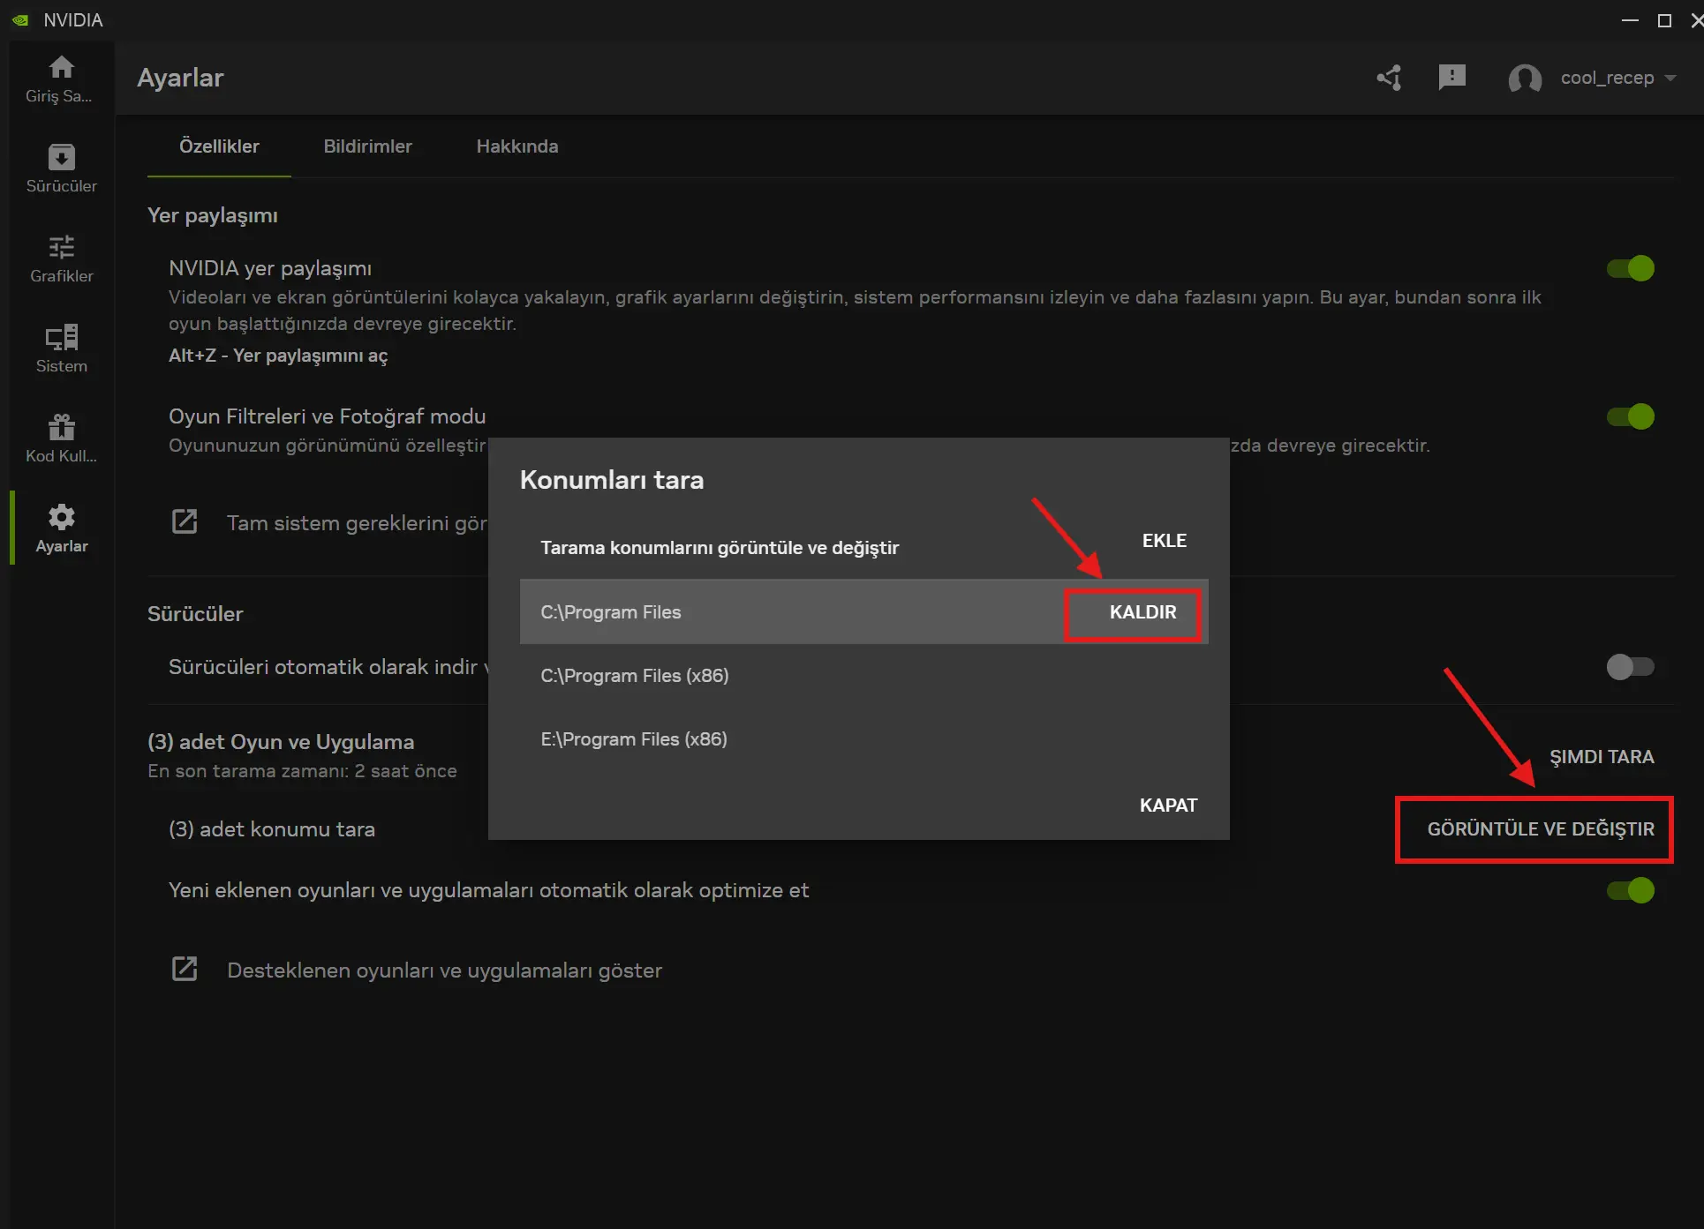Select the C:\Program Files (x86) location

tap(863, 676)
